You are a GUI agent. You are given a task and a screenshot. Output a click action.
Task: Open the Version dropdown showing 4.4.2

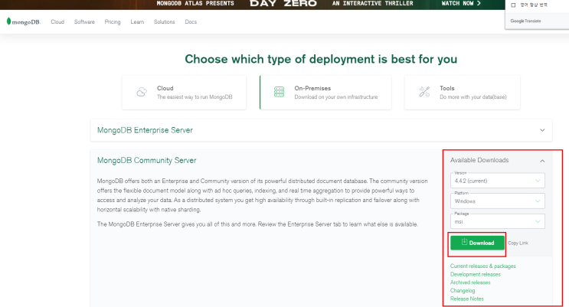[498, 181]
